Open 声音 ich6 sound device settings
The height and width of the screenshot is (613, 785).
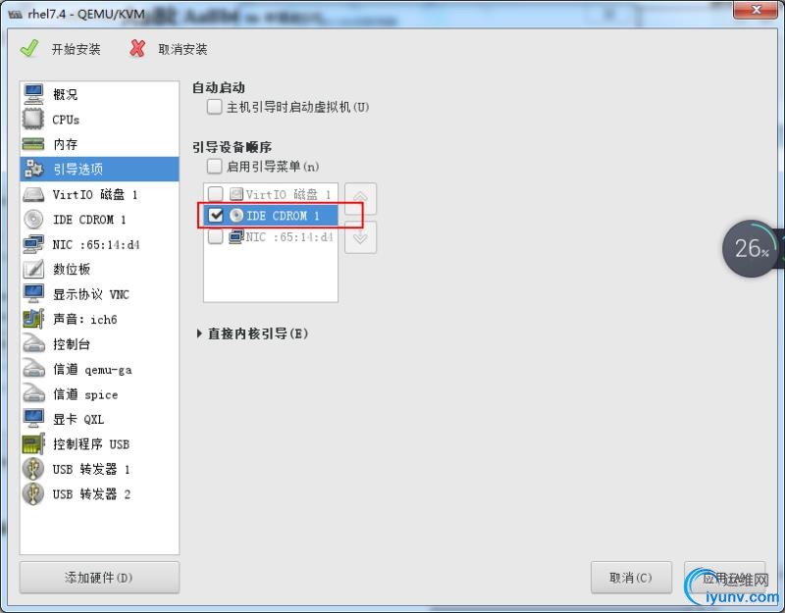pos(99,319)
